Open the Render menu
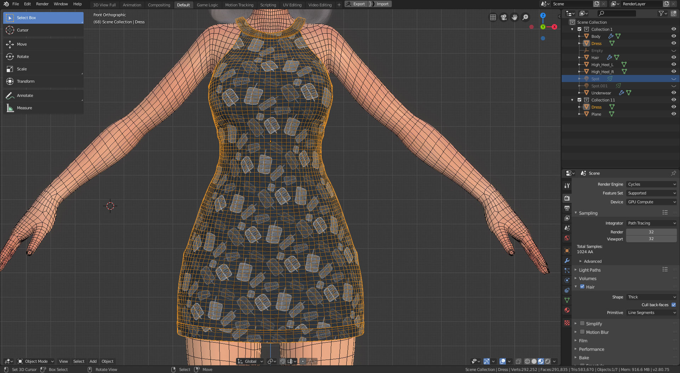Viewport: 680px width, 373px height. pyautogui.click(x=42, y=4)
